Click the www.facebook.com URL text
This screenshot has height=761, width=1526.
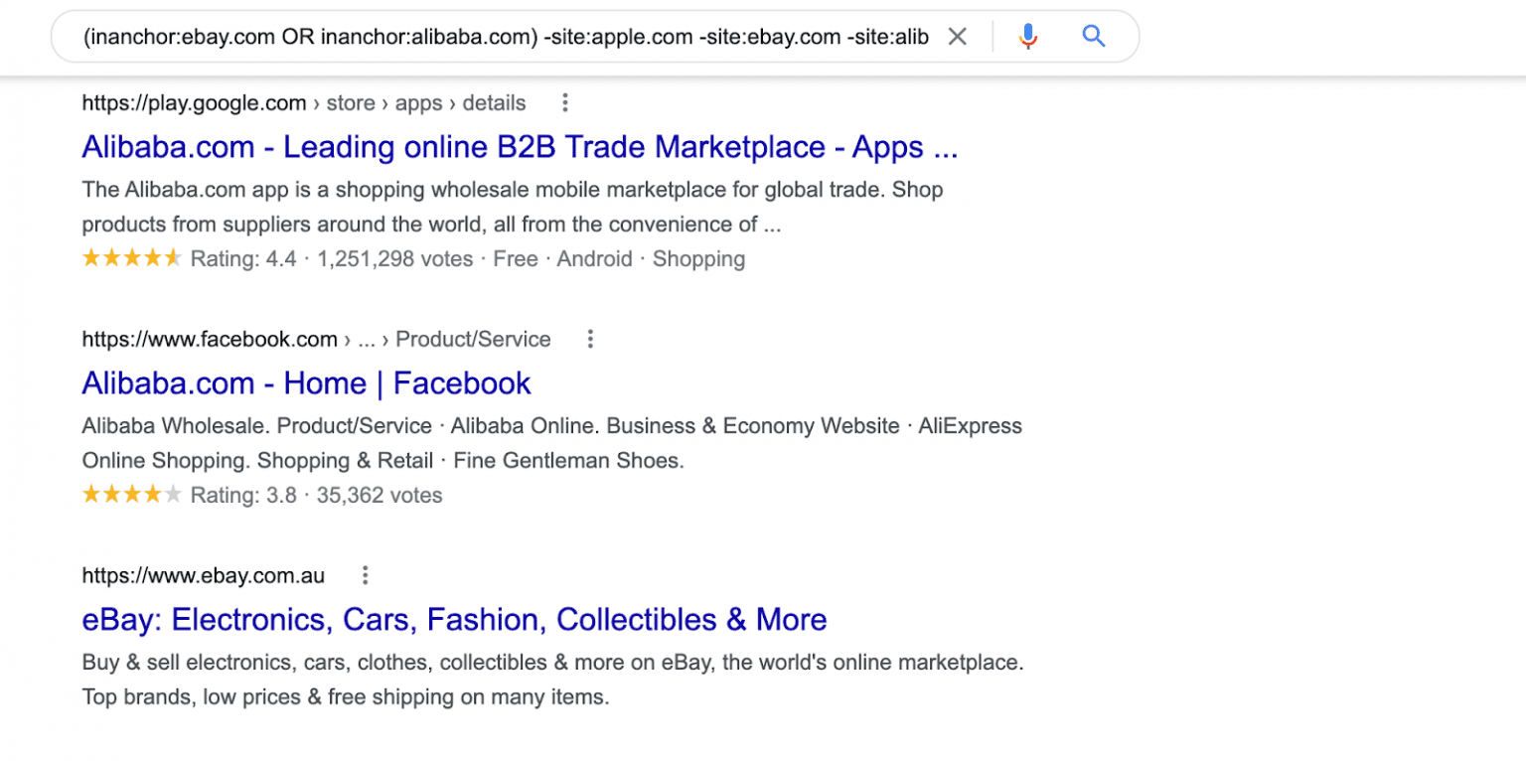[x=211, y=339]
